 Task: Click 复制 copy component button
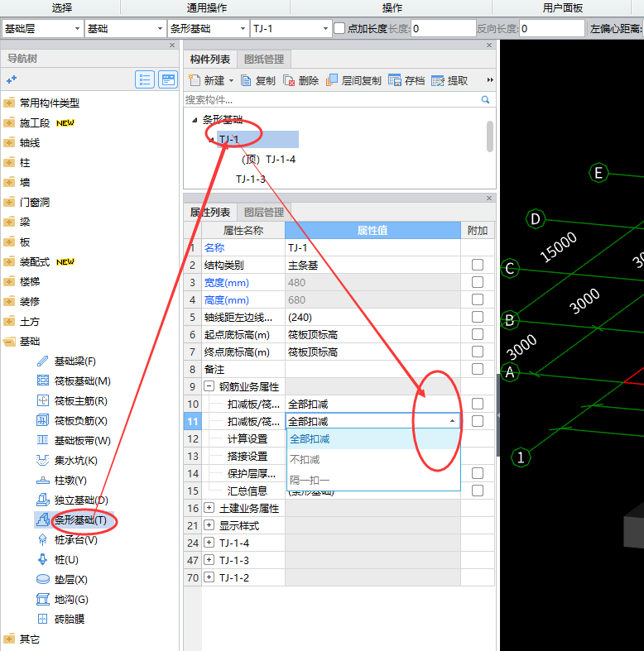tap(258, 80)
